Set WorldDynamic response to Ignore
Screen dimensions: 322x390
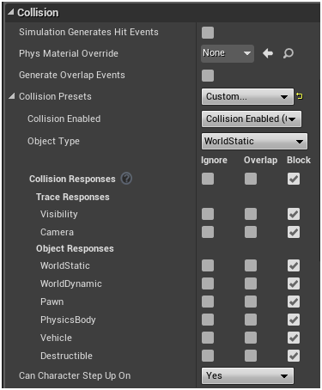(x=208, y=283)
